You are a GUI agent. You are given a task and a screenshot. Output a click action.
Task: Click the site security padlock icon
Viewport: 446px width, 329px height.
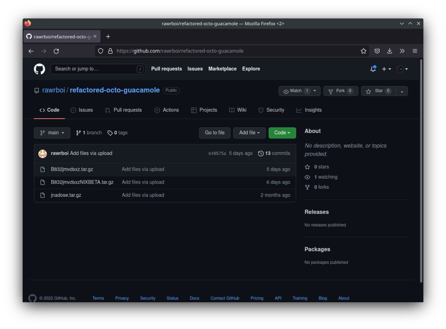110,51
